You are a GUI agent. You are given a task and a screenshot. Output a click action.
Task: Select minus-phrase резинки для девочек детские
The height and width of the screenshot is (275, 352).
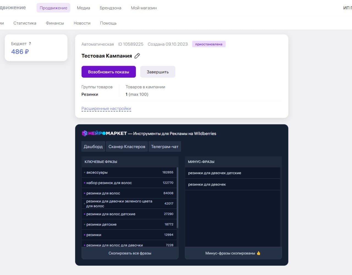(233, 173)
